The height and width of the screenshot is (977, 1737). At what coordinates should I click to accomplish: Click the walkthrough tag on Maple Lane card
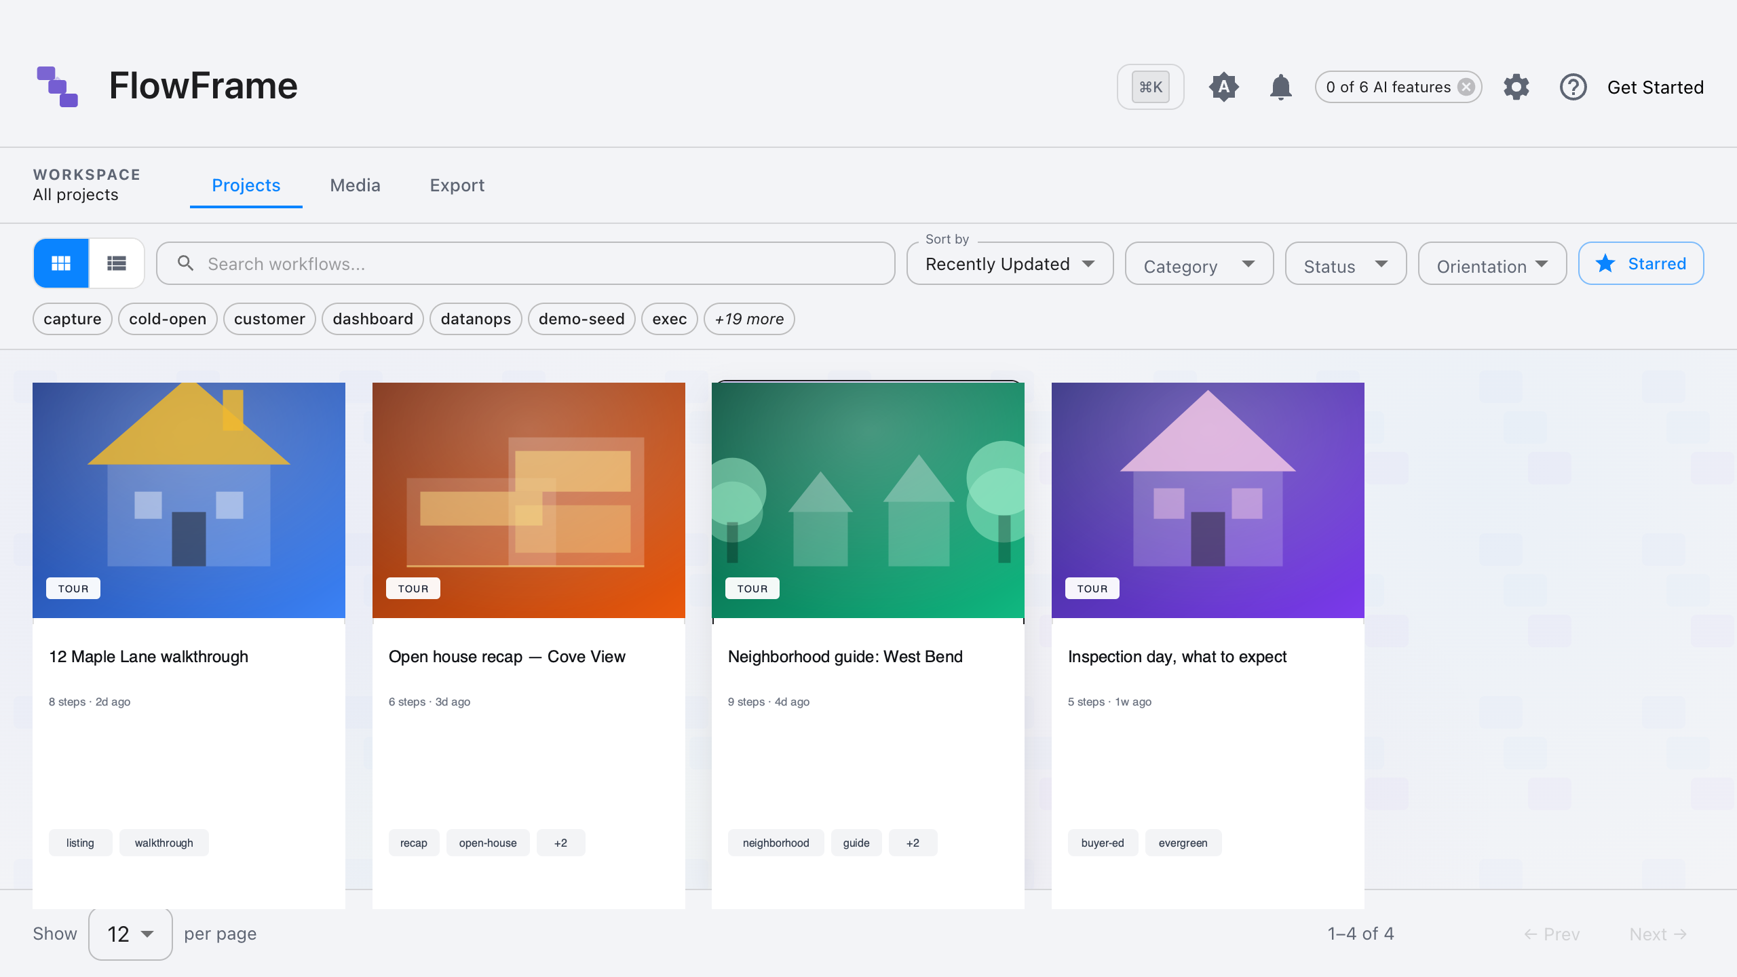[164, 843]
